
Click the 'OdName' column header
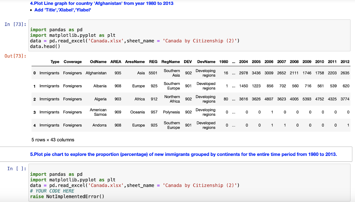coord(98,62)
